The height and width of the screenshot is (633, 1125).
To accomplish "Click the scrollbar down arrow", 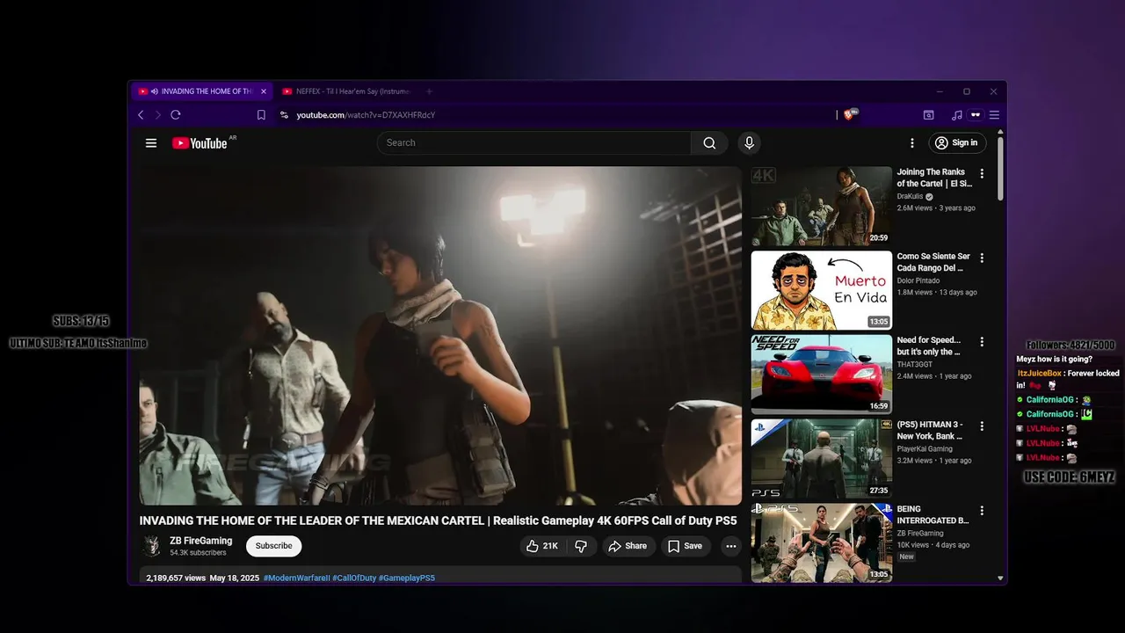I will point(1000,578).
